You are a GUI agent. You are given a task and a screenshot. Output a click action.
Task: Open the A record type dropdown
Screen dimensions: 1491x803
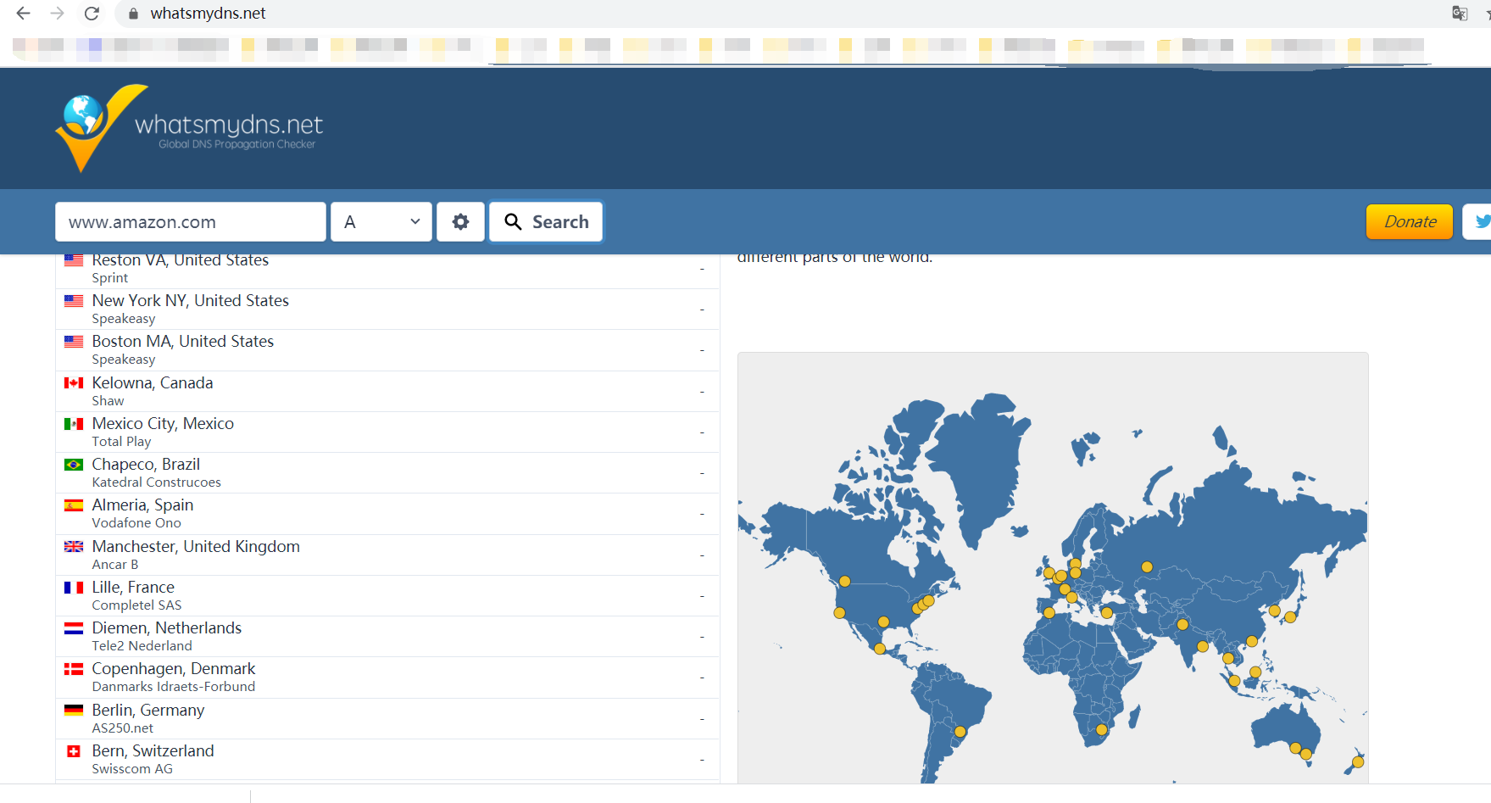(x=381, y=221)
